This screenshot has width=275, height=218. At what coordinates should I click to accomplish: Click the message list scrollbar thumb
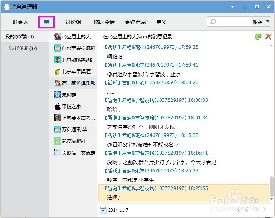[x=272, y=187]
